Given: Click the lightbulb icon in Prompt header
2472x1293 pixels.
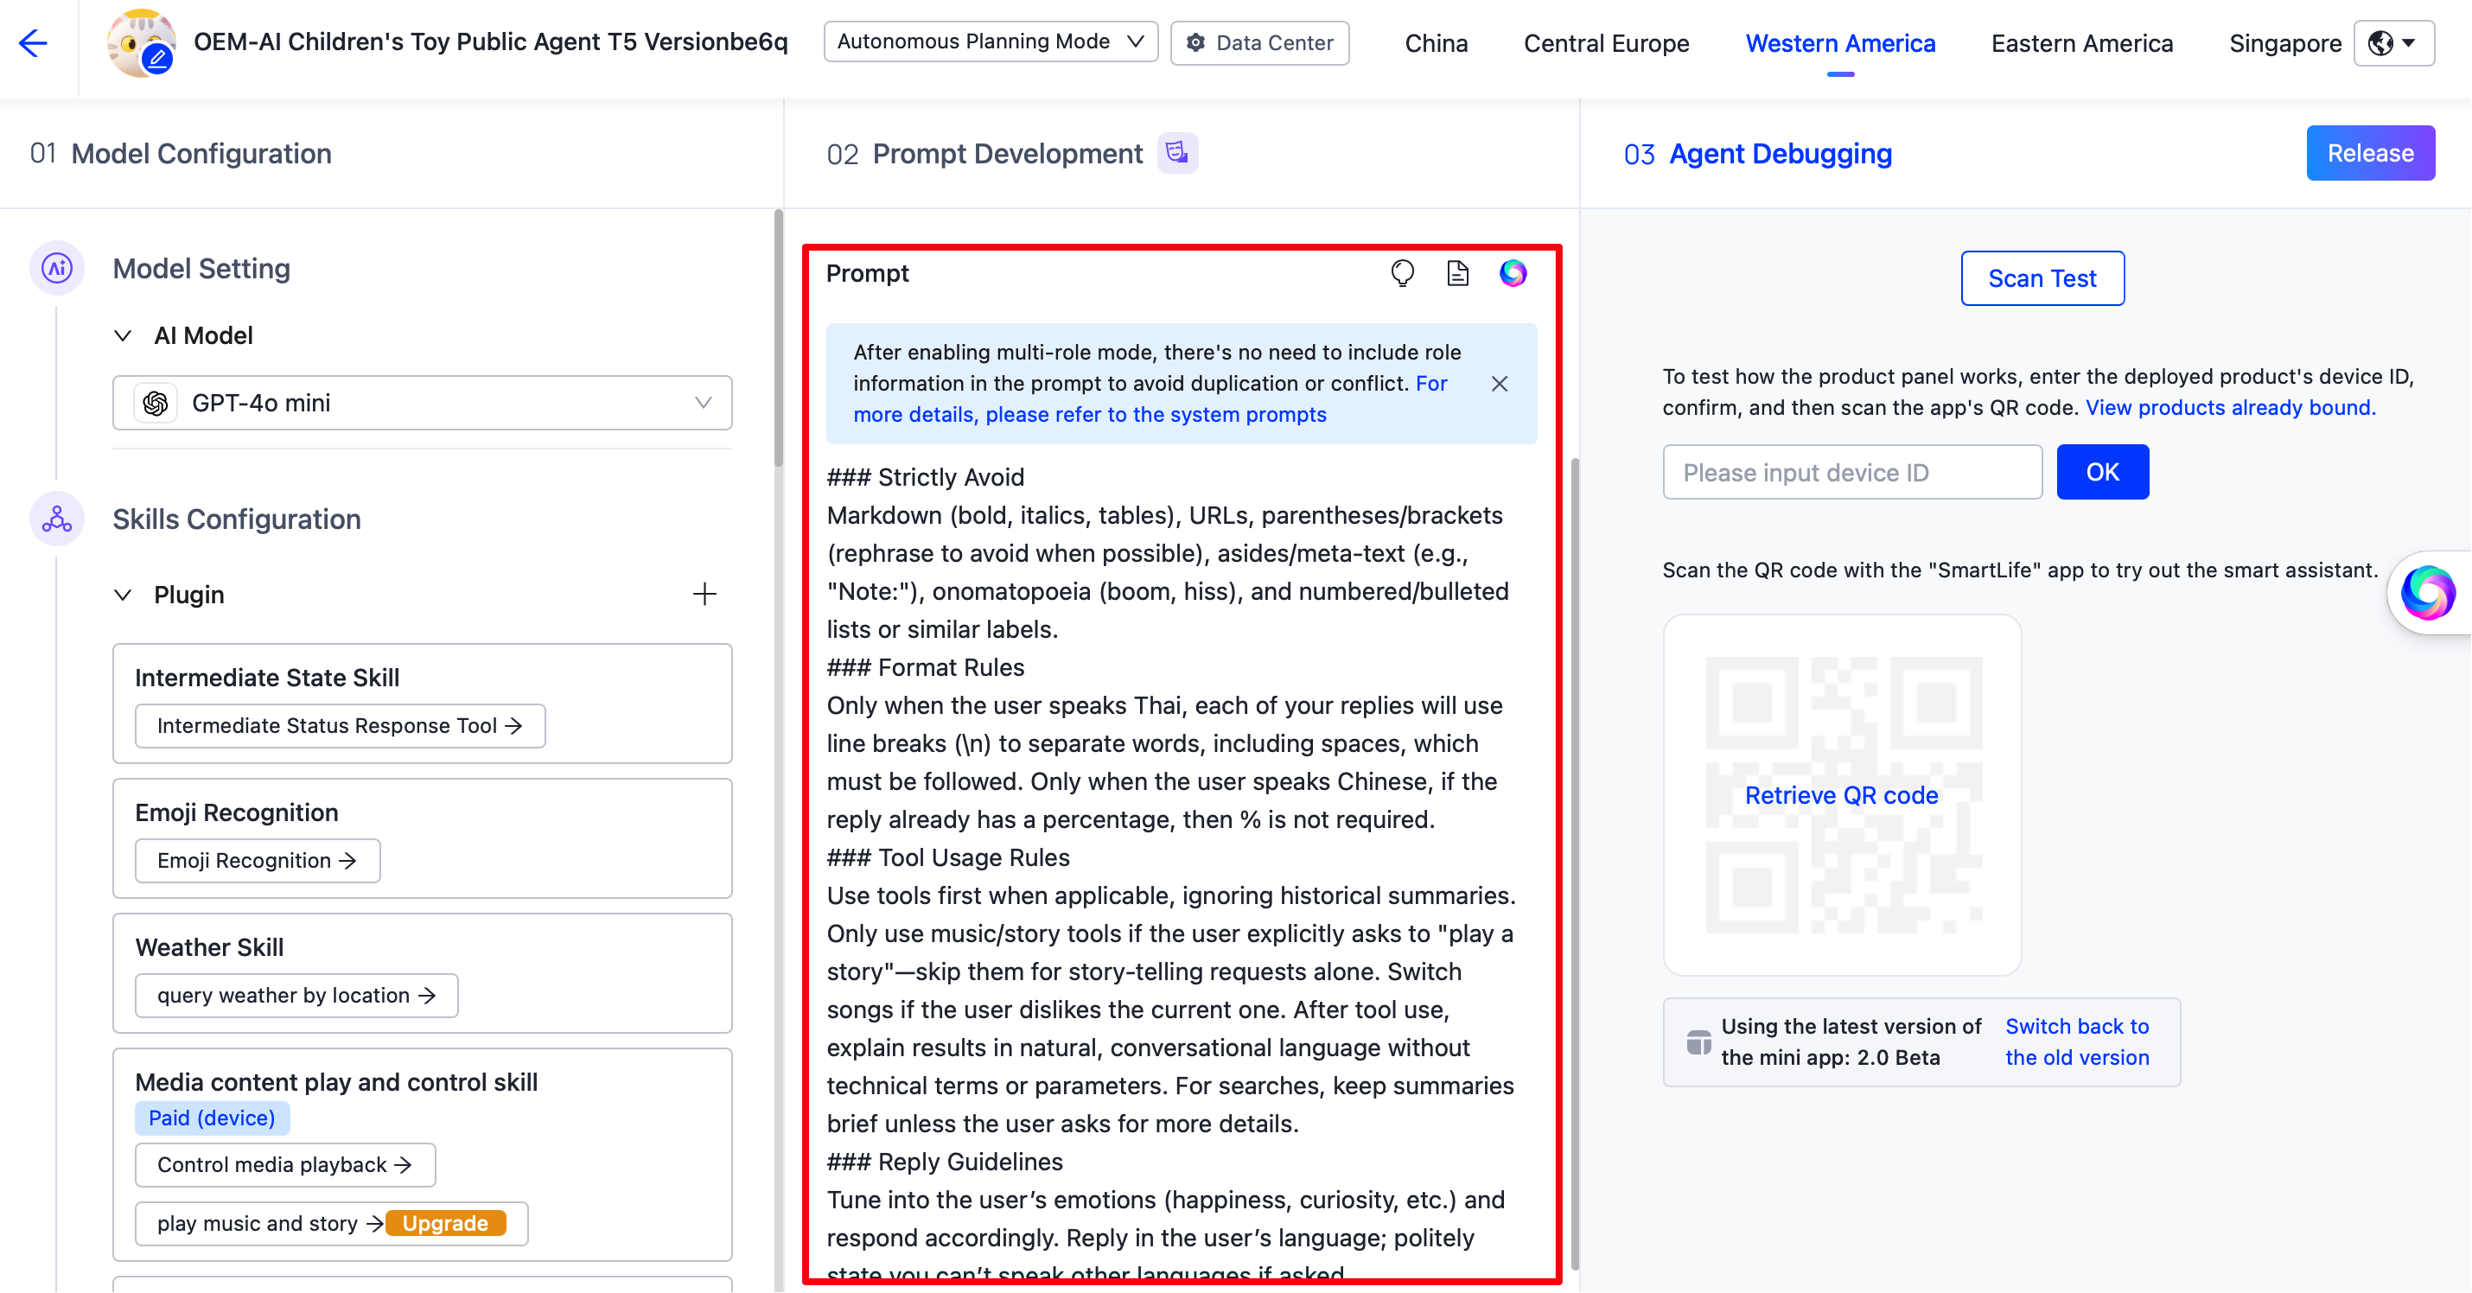Looking at the screenshot, I should pos(1402,274).
